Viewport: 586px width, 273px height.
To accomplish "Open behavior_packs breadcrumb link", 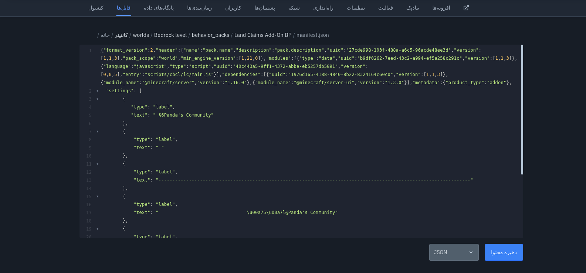I will 210,35.
